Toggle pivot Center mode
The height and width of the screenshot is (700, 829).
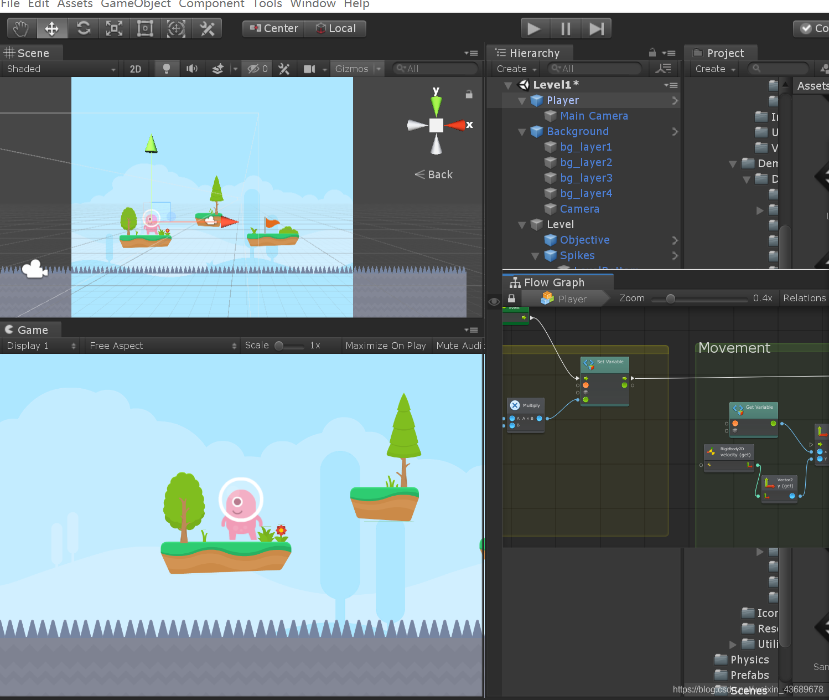click(273, 28)
